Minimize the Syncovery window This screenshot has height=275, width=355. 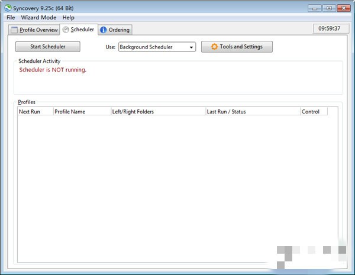tap(315, 8)
